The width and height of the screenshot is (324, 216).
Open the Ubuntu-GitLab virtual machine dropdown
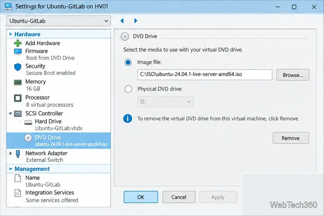58,21
